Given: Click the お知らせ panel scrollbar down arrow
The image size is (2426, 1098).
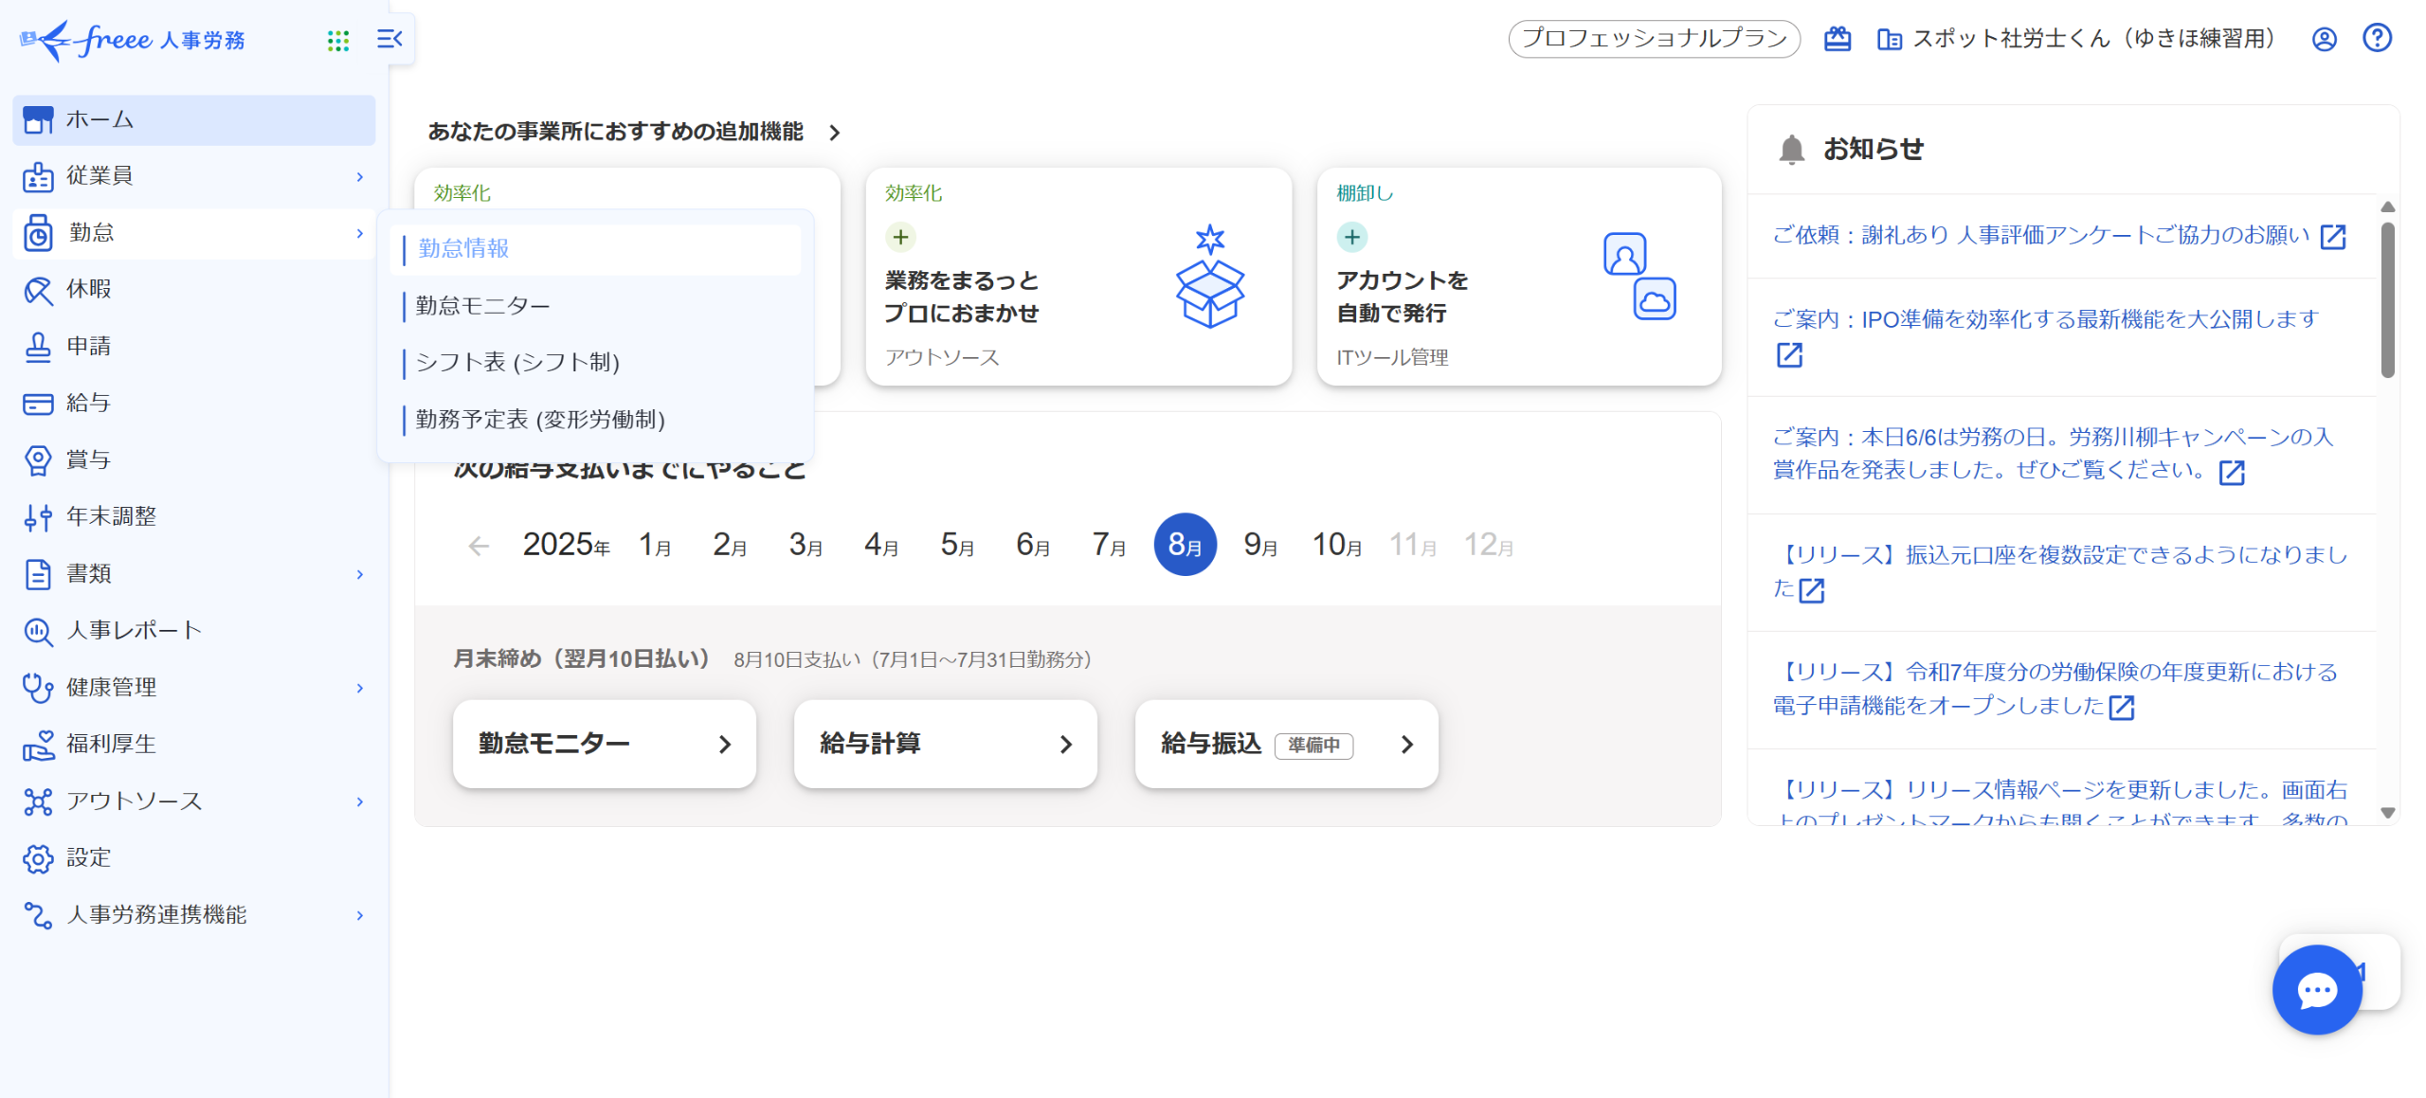Looking at the screenshot, I should [x=2387, y=813].
